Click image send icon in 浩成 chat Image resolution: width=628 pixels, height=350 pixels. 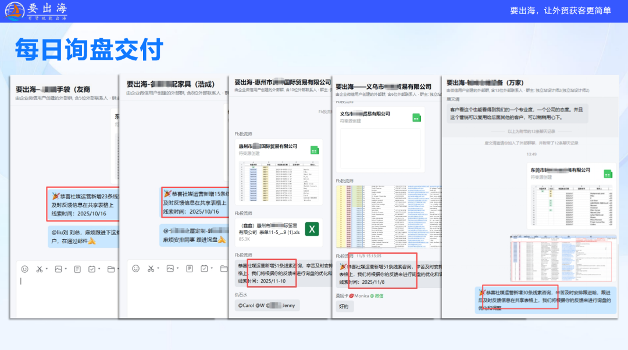pos(170,268)
